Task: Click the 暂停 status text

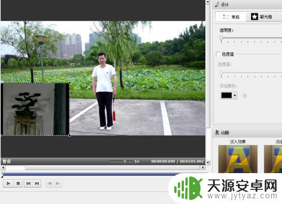Action: tap(7, 161)
